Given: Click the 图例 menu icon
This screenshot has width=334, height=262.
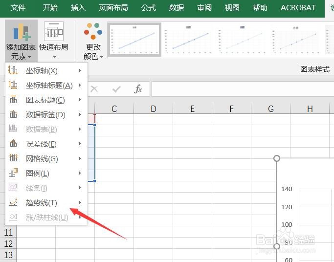Looking at the screenshot, I should (x=13, y=173).
